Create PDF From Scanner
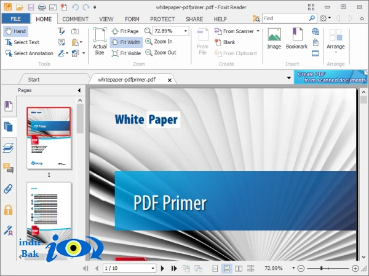This screenshot has height=276, width=369. 234,31
